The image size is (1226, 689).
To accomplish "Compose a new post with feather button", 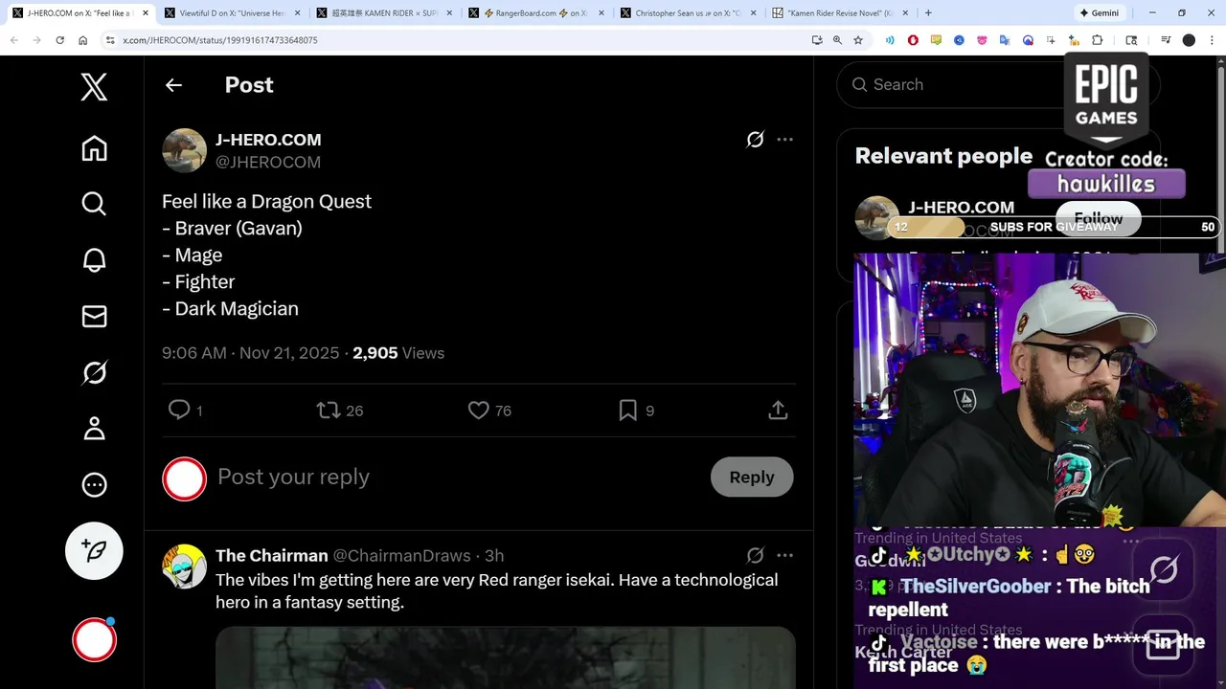I will [x=94, y=550].
